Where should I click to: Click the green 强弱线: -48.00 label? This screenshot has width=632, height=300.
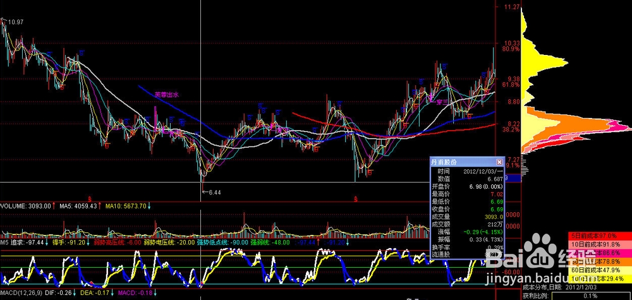click(x=270, y=243)
